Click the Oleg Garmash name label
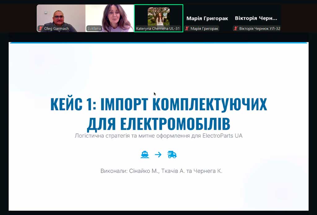This screenshot has width=317, height=215. [56, 29]
